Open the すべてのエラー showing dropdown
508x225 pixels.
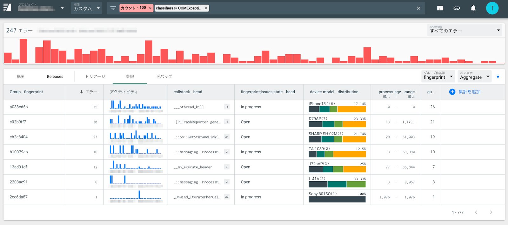464,30
